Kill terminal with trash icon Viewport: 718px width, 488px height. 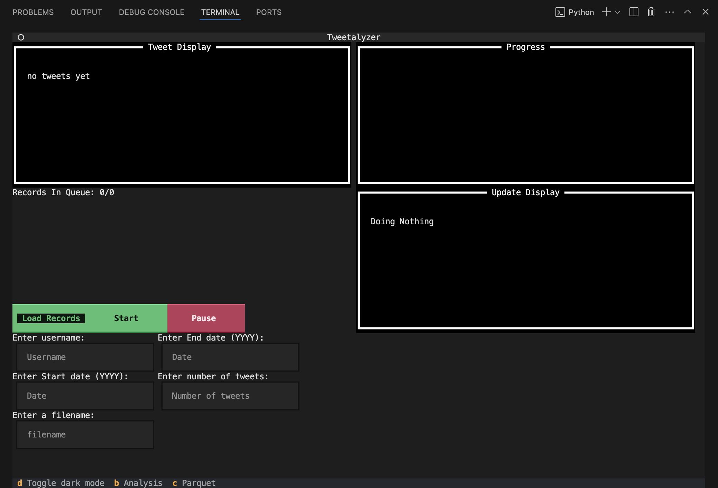[x=651, y=12]
